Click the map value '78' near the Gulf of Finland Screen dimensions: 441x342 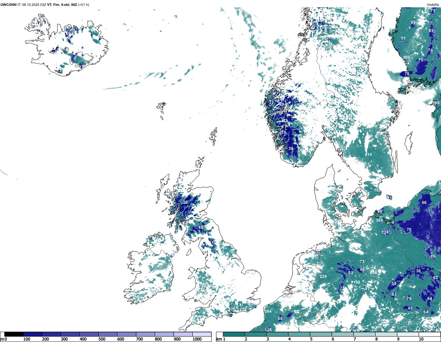(x=407, y=74)
